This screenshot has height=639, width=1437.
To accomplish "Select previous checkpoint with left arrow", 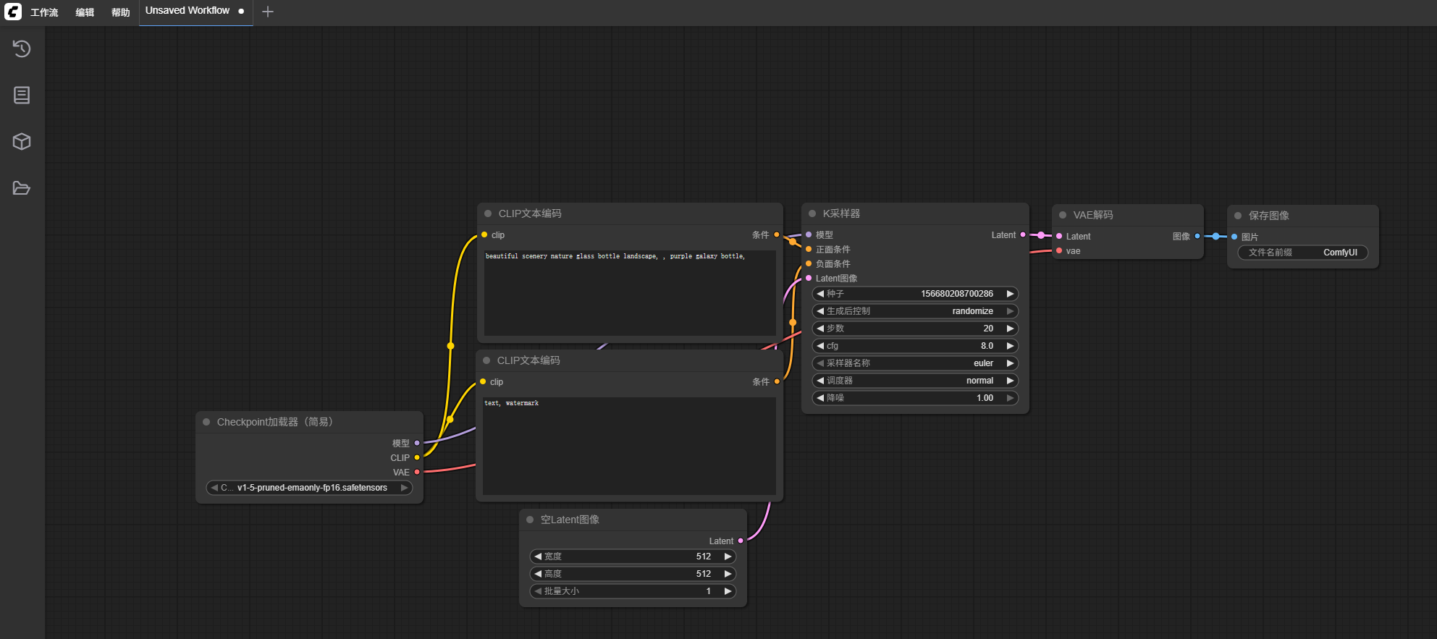I will (214, 488).
